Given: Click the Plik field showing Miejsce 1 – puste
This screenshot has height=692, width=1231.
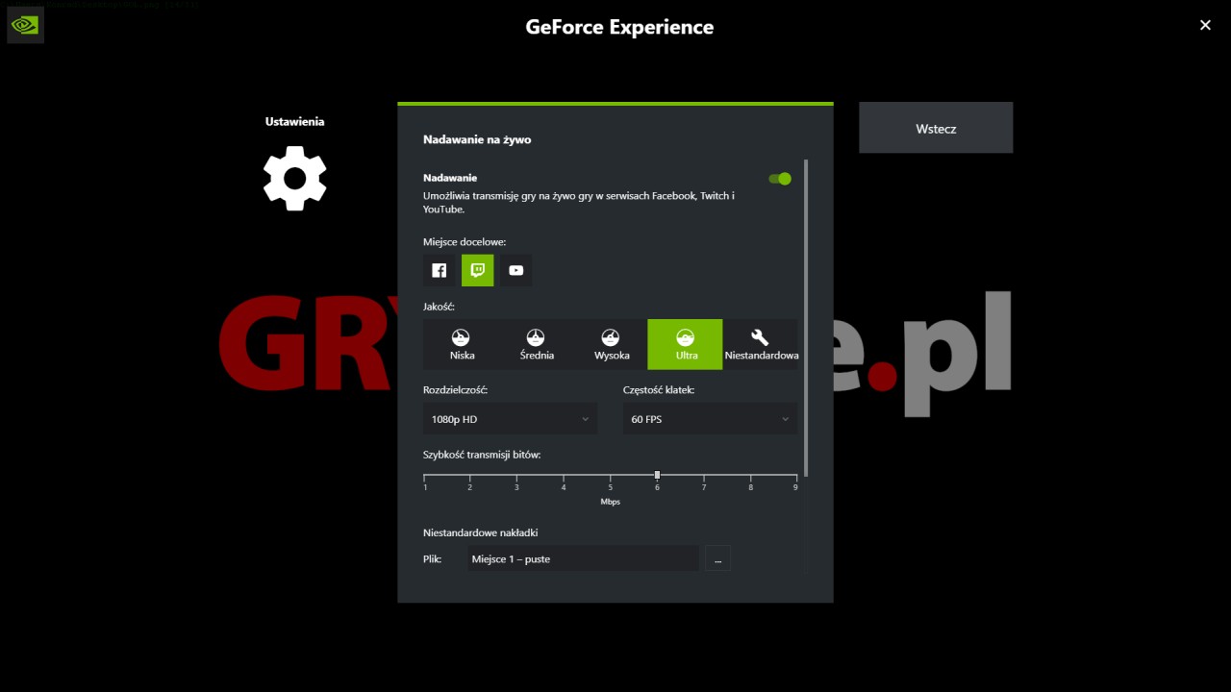Looking at the screenshot, I should point(583,558).
